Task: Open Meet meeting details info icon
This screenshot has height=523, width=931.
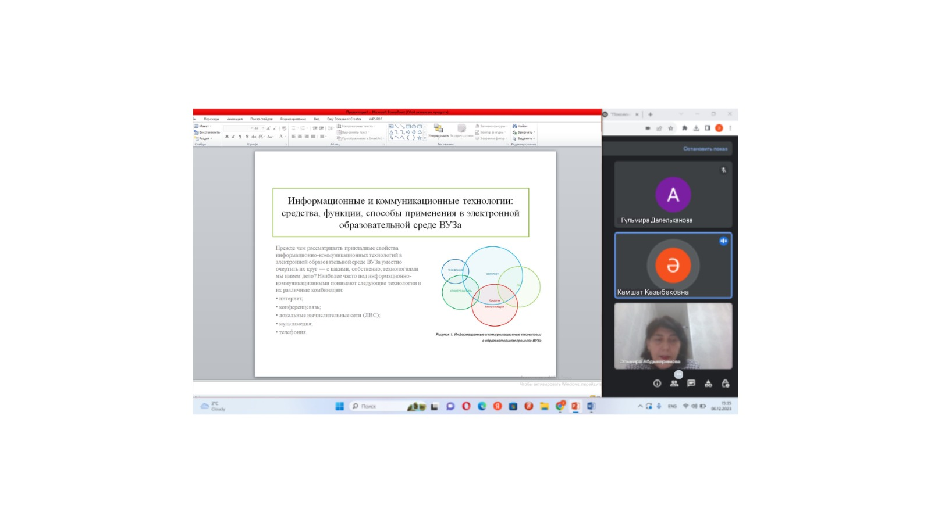Action: click(x=657, y=384)
